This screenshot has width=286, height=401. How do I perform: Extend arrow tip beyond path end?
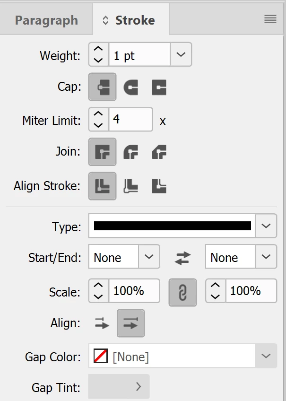tap(102, 323)
